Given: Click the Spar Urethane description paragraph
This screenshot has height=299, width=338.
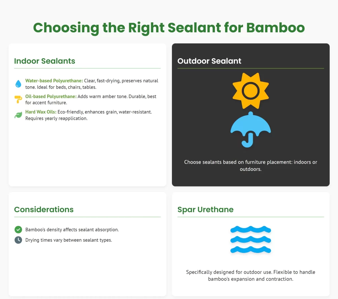Looking at the screenshot, I should pyautogui.click(x=251, y=276).
